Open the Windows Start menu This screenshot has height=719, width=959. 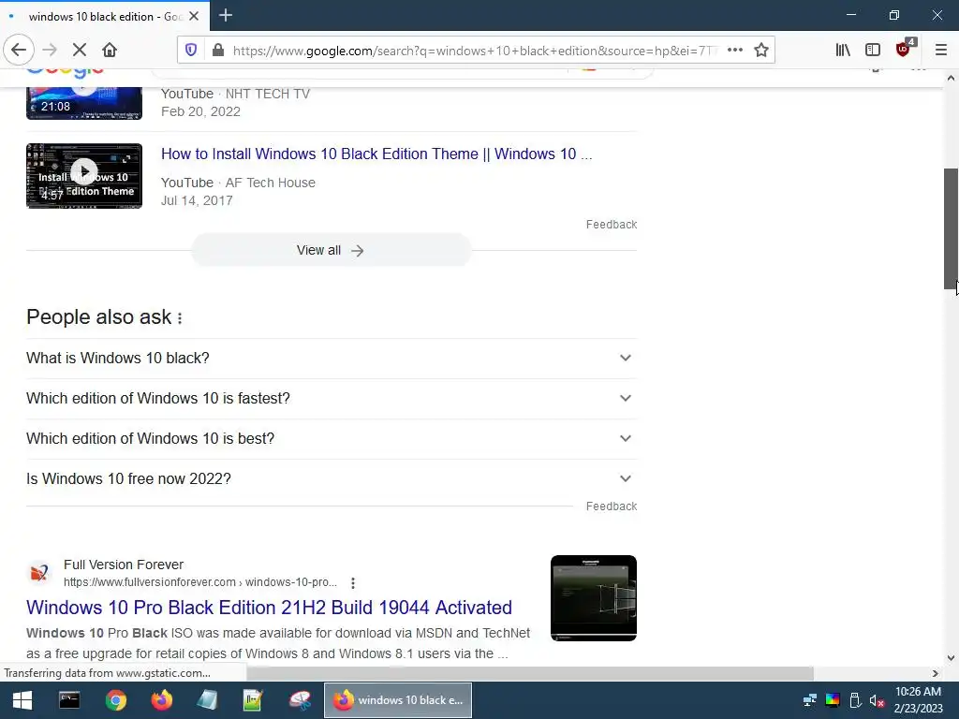point(22,700)
